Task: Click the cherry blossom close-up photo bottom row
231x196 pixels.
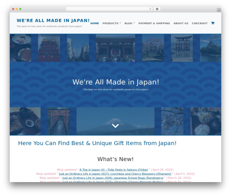Action: pos(172,121)
